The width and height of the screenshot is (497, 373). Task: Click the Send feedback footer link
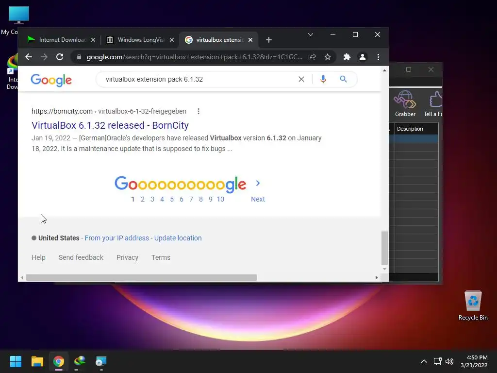click(81, 257)
